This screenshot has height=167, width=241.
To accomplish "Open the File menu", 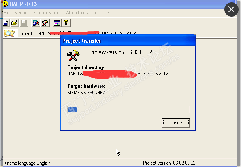I will click(6, 13).
